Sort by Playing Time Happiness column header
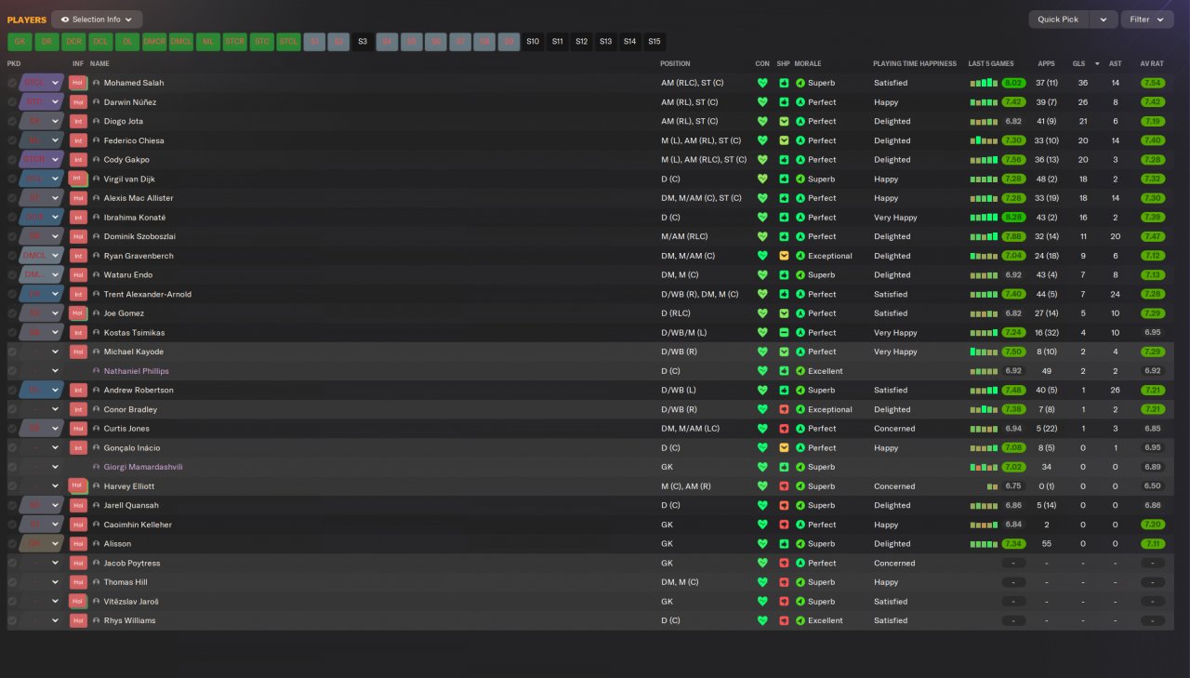The width and height of the screenshot is (1190, 678). pos(915,63)
